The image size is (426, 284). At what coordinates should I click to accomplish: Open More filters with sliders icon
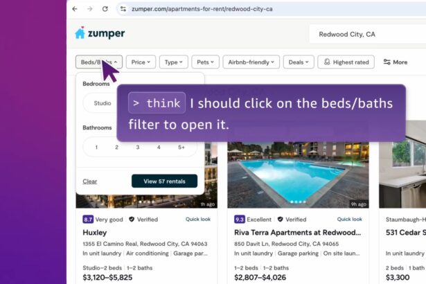(396, 62)
